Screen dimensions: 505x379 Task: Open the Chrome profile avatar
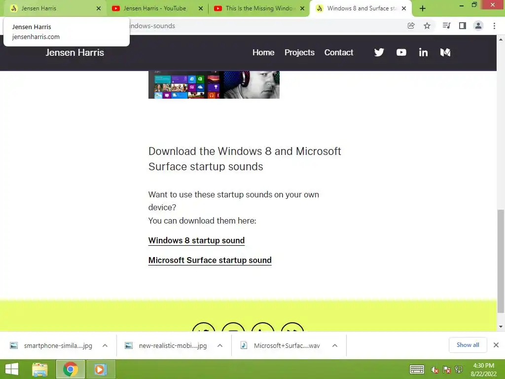(x=478, y=26)
